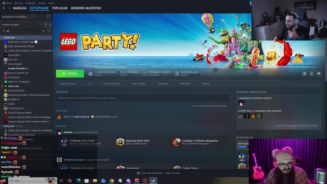Image resolution: width=327 pixels, height=184 pixels.
Task: Click Kütüphane Ana Sayfası button
Action: pos(22,17)
